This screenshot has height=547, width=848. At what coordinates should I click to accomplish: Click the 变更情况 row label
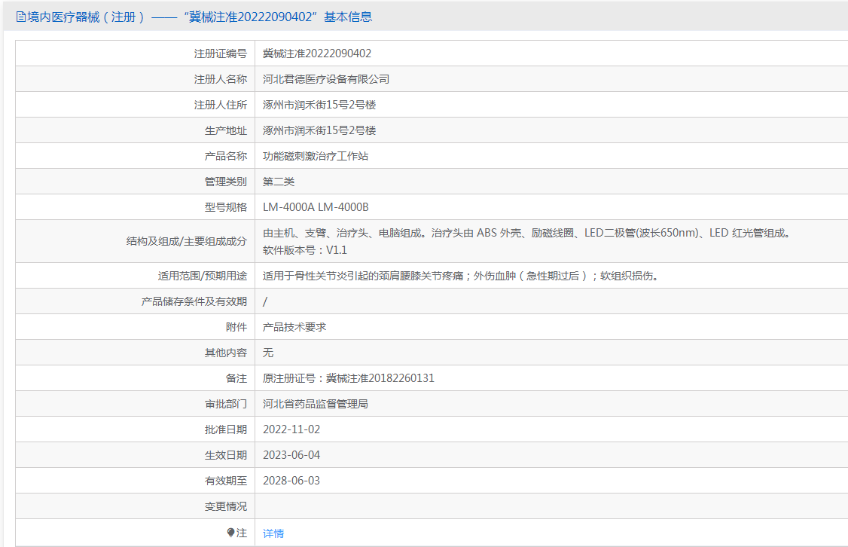coord(225,506)
